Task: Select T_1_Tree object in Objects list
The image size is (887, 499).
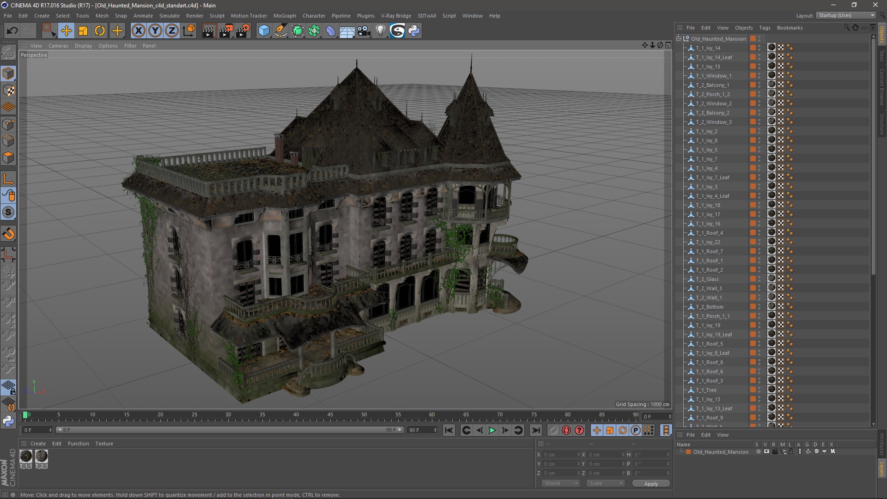Action: point(706,390)
